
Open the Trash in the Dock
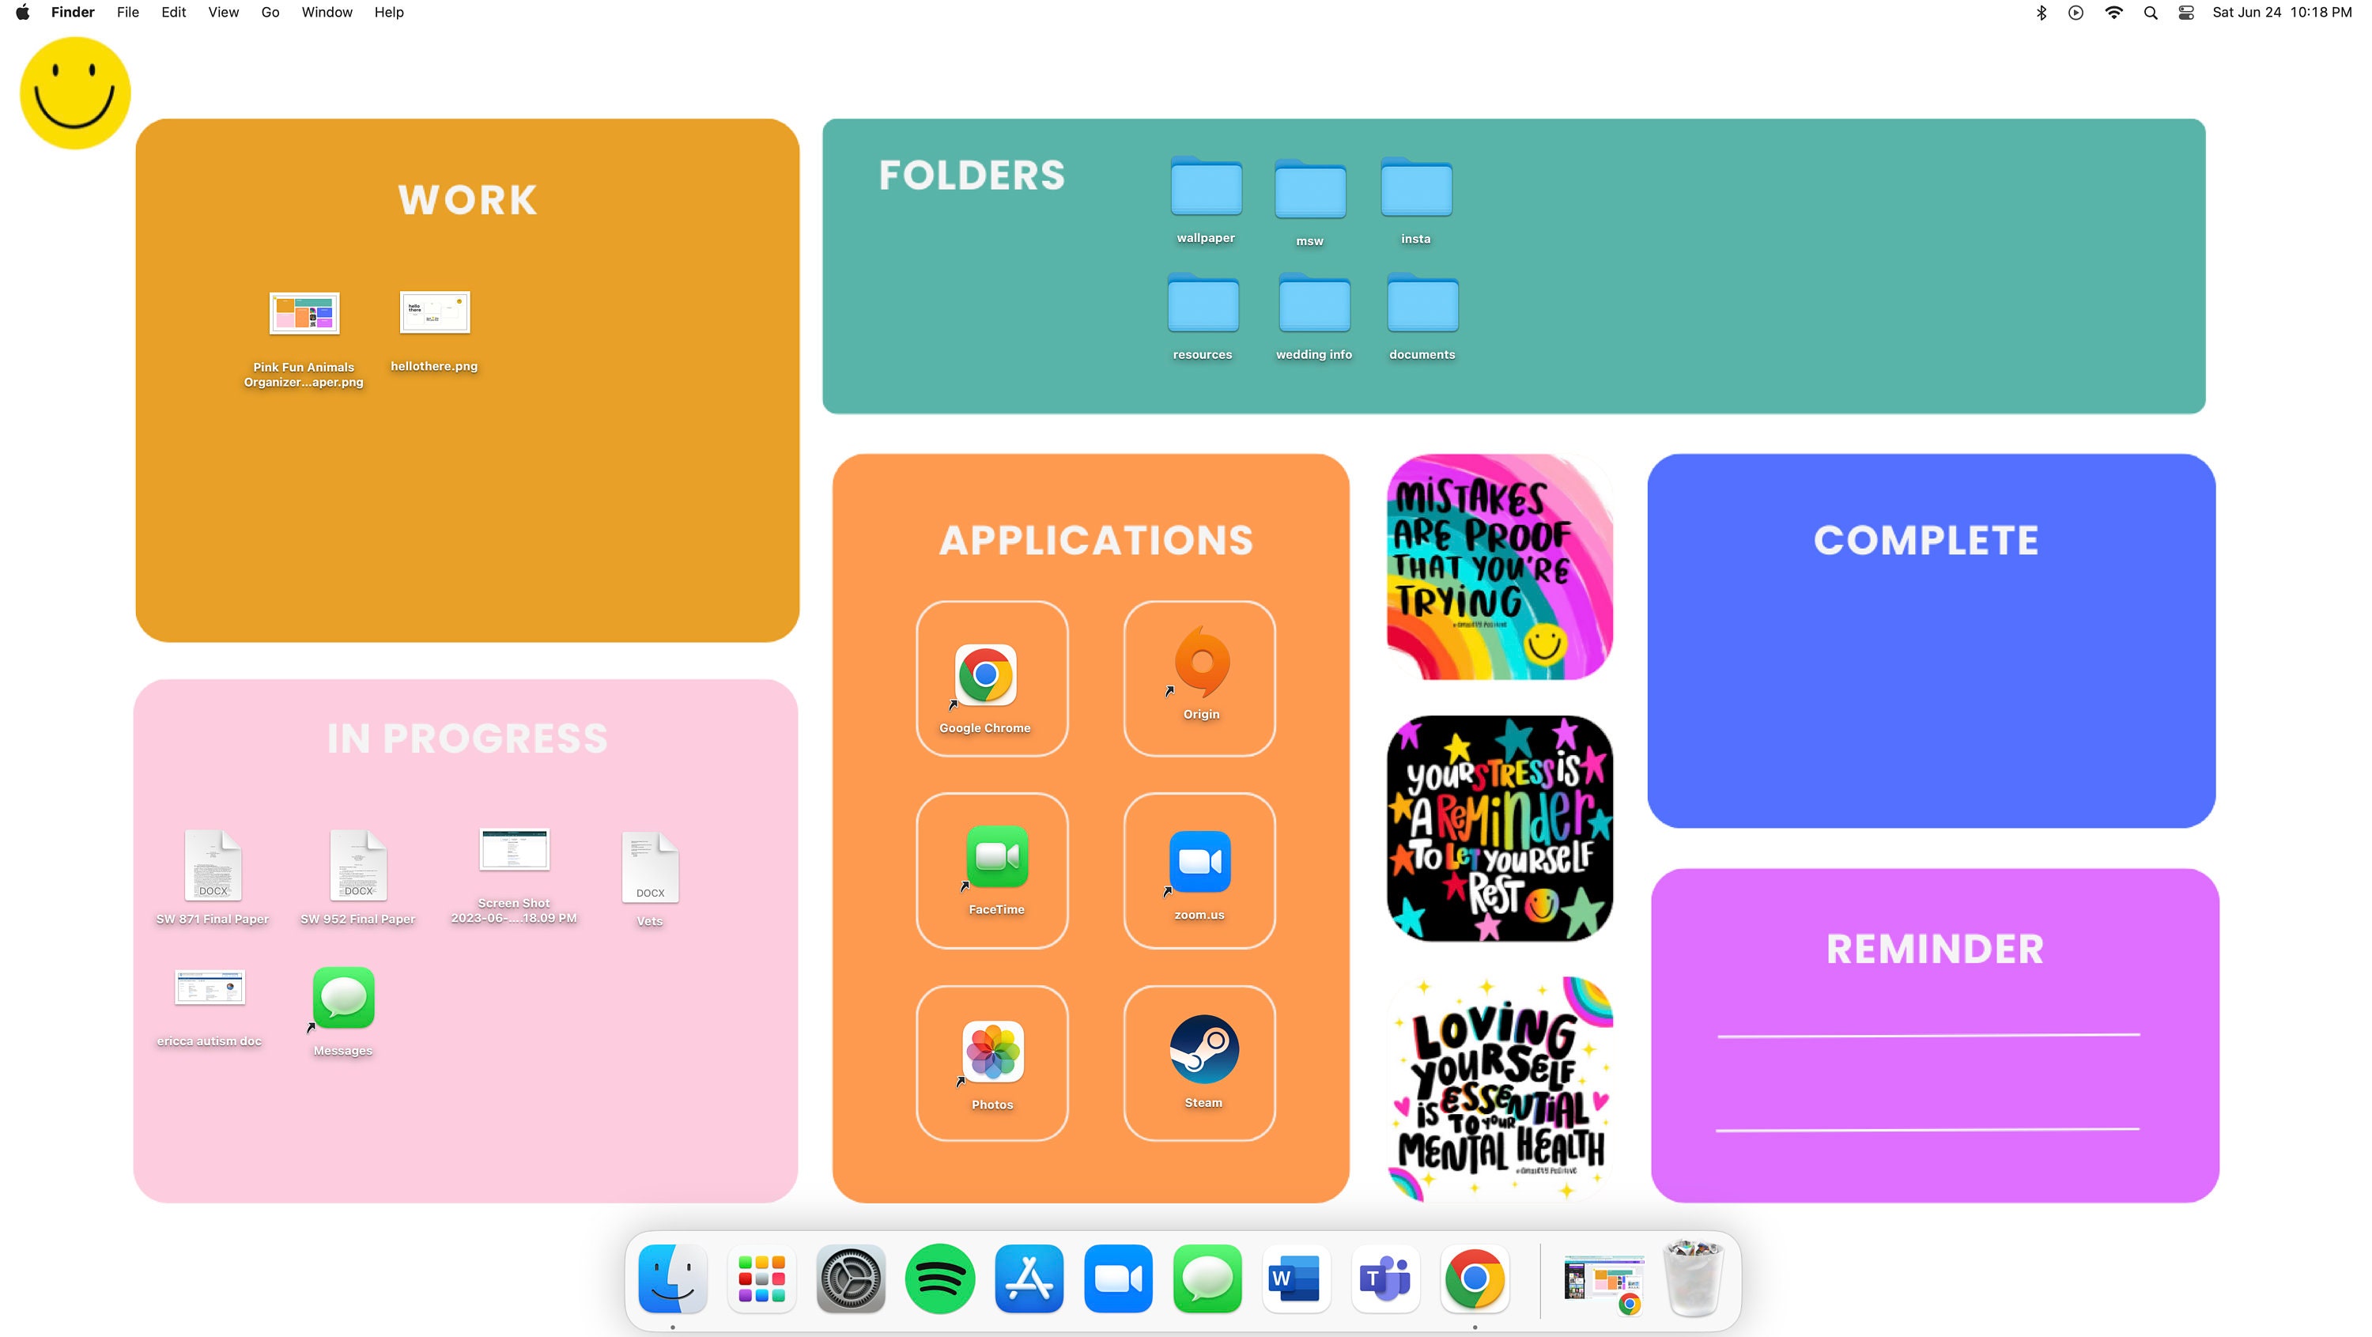point(1694,1278)
